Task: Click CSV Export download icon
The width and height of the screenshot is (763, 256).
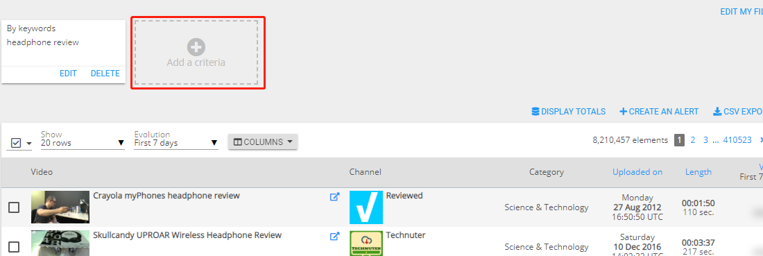Action: (717, 112)
